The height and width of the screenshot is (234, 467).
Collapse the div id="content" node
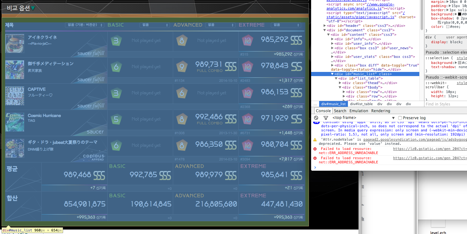tap(328, 35)
